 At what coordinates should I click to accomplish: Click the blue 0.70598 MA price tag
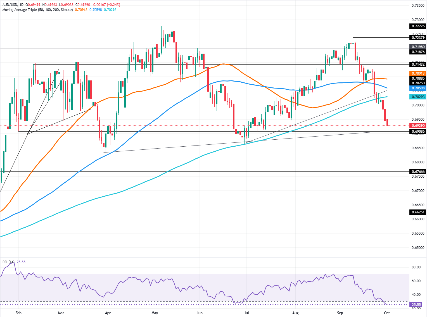pyautogui.click(x=417, y=88)
